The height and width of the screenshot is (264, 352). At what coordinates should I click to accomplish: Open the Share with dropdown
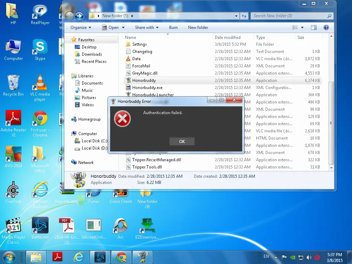point(147,27)
